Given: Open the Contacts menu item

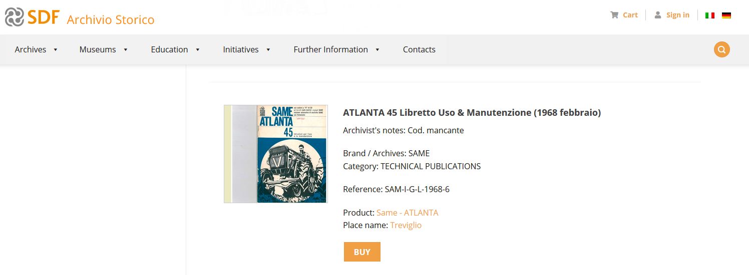Looking at the screenshot, I should point(419,49).
